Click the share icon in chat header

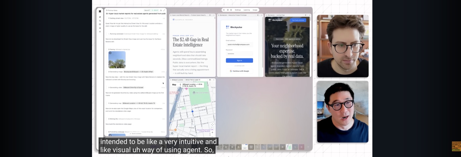coord(161,10)
